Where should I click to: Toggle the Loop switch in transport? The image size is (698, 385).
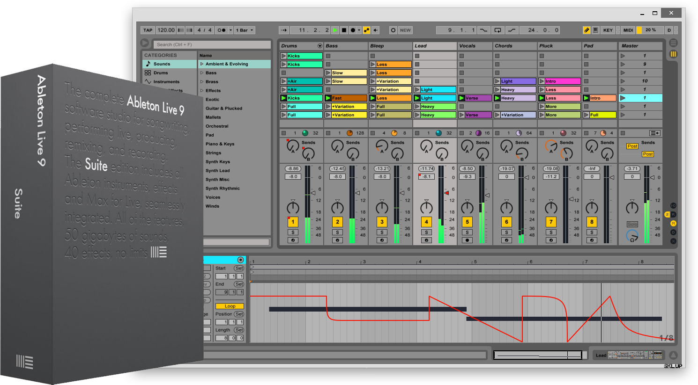click(x=498, y=30)
